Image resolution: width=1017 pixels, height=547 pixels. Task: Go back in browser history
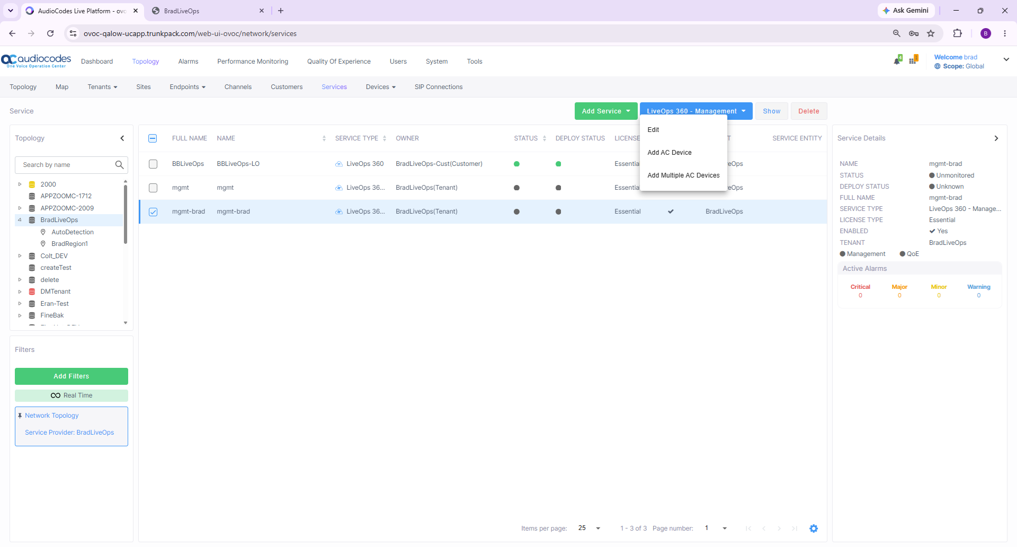point(12,33)
